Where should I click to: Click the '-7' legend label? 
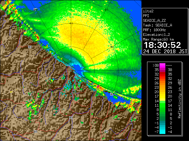click(x=157, y=132)
